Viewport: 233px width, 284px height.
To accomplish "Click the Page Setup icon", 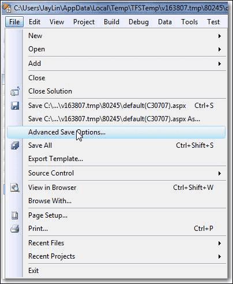I will [15, 215].
